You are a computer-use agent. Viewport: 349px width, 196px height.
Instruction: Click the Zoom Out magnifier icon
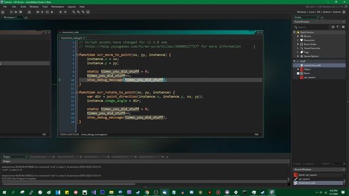point(74,12)
